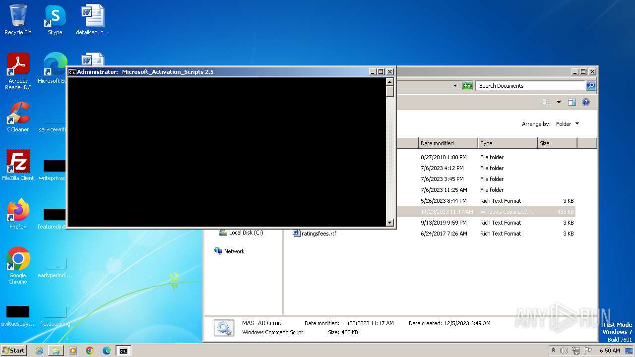Select the civiltuesday desktop file

pos(18,316)
